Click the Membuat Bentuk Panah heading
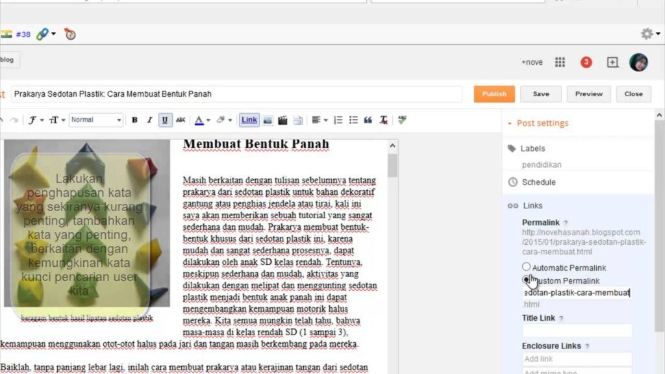The width and height of the screenshot is (665, 374). point(256,144)
